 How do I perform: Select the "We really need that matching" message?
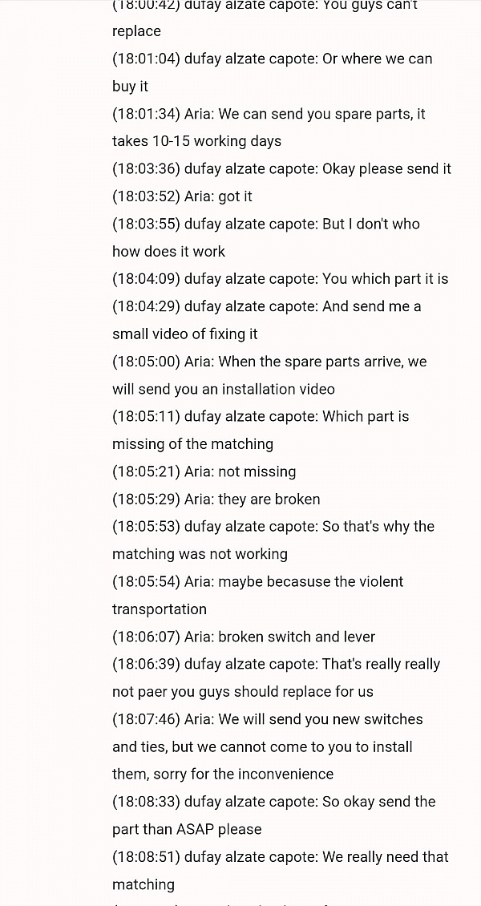(x=280, y=870)
